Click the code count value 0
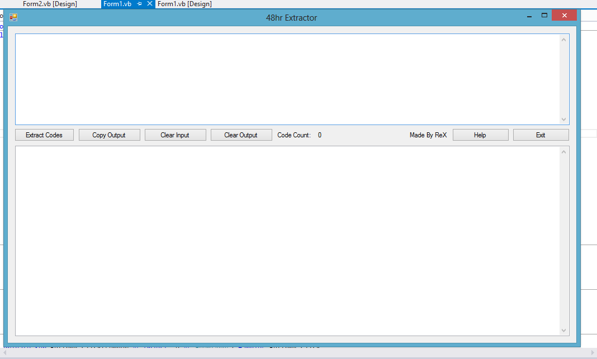Image resolution: width=597 pixels, height=359 pixels. [320, 135]
